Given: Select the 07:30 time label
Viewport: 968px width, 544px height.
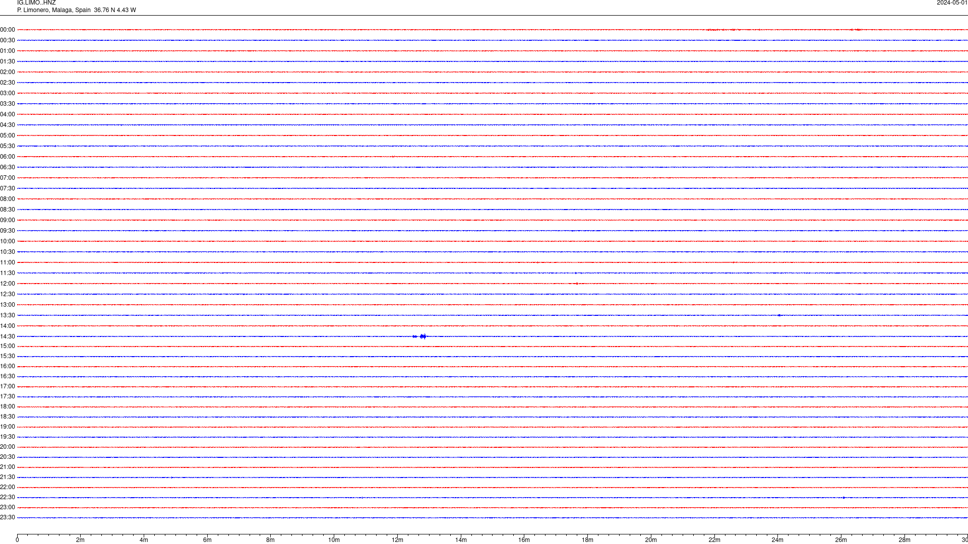Looking at the screenshot, I should (x=8, y=188).
